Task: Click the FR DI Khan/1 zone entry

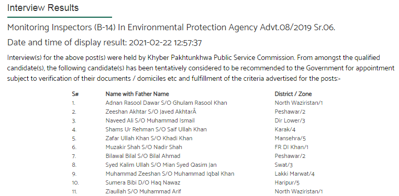Action: click(291, 147)
